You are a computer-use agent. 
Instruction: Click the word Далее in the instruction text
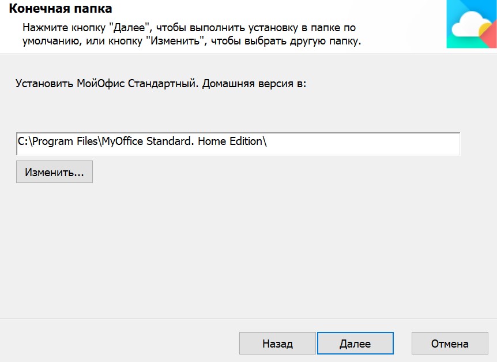point(129,28)
